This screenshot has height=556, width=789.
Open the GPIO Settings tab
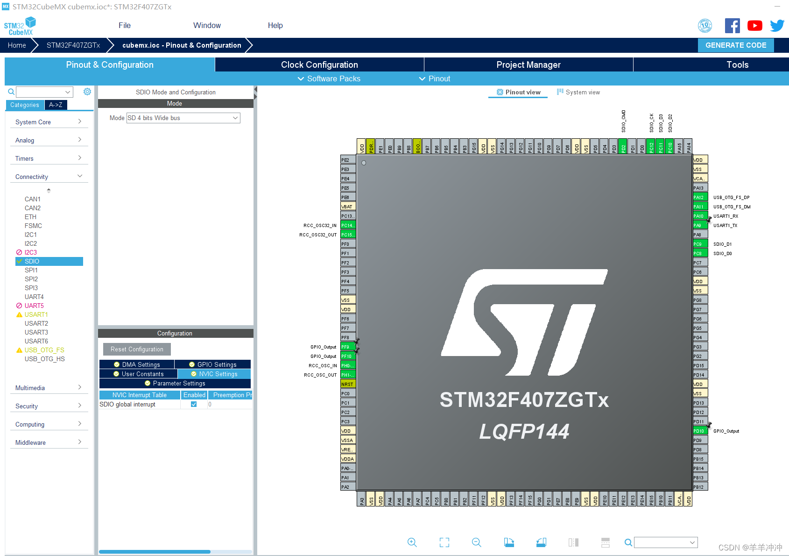(x=213, y=364)
